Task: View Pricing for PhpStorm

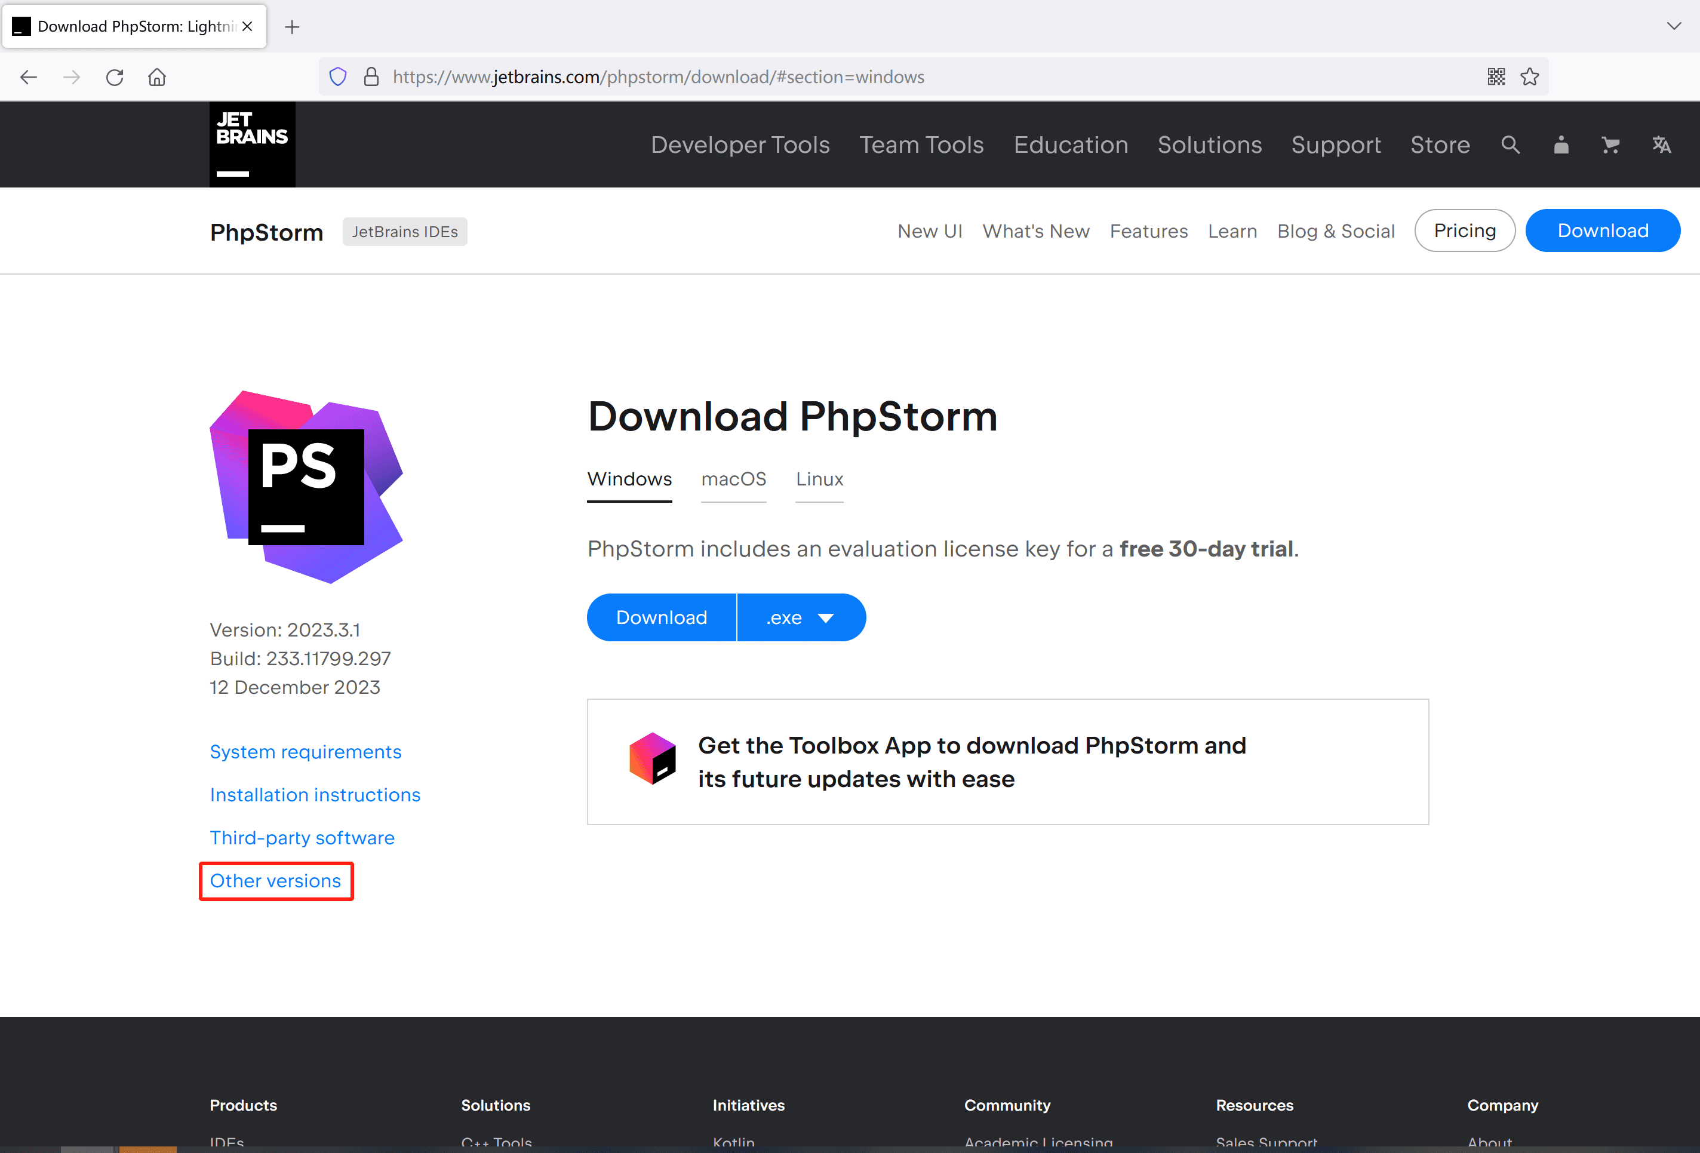Action: point(1465,230)
